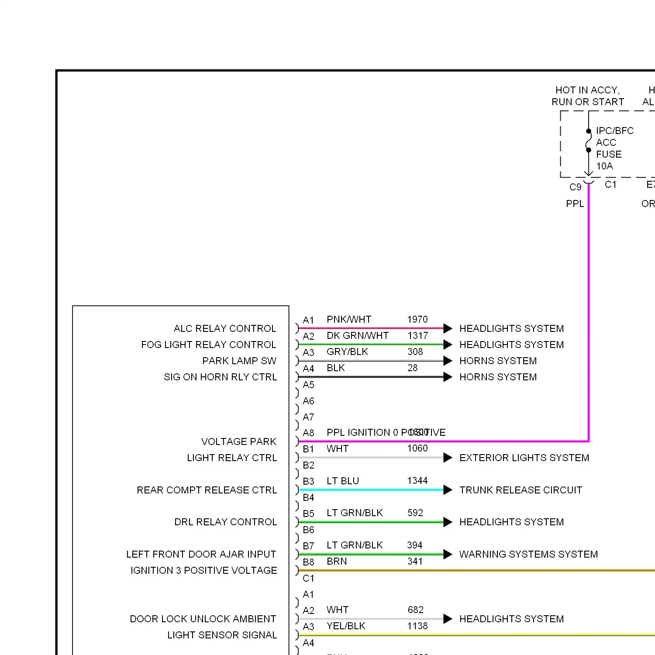
Task: Select the BRN wire label
Action: (x=337, y=561)
